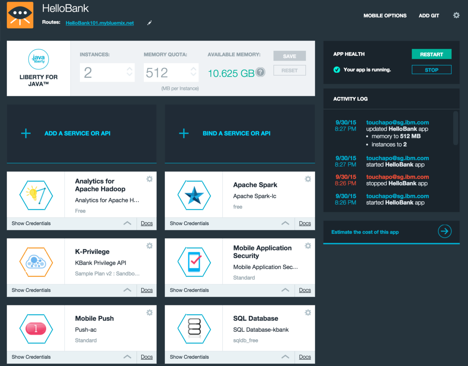
Task: Stop the running app
Action: tap(431, 70)
